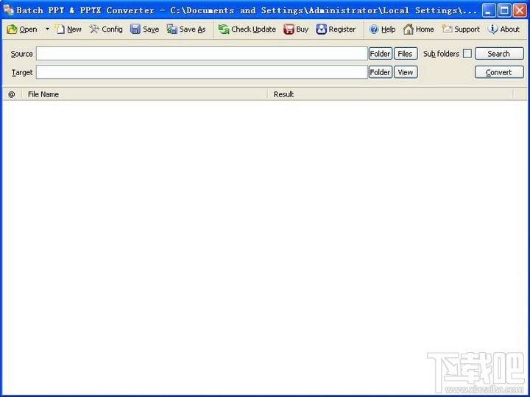Maximize the Batch PPT Converter window
The image size is (530, 397).
click(x=504, y=10)
